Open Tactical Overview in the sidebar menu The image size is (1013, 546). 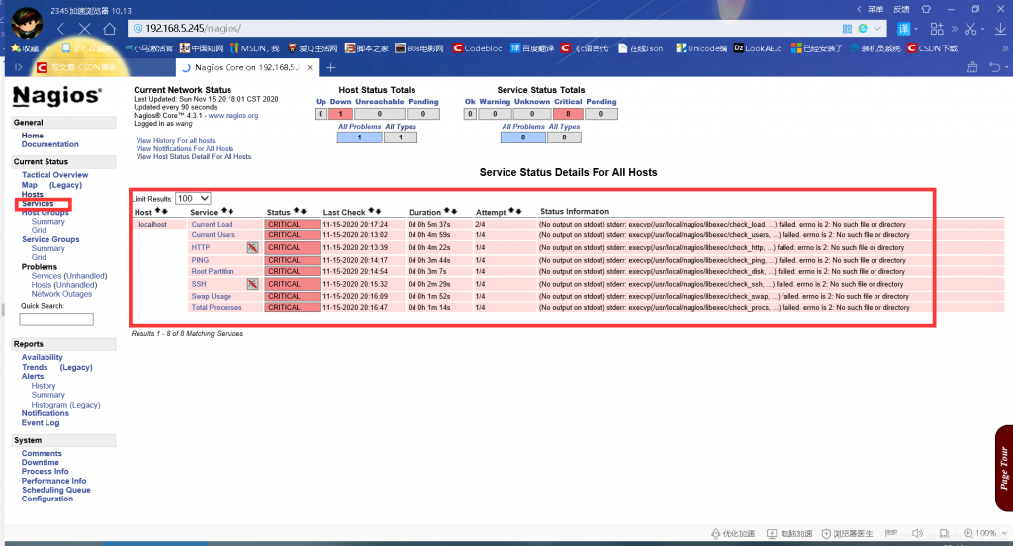[54, 175]
